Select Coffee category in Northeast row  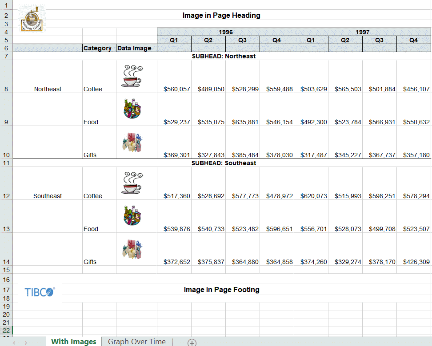99,77
